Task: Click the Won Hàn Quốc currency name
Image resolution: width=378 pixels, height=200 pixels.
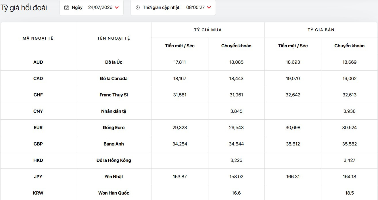Action: coord(114,193)
